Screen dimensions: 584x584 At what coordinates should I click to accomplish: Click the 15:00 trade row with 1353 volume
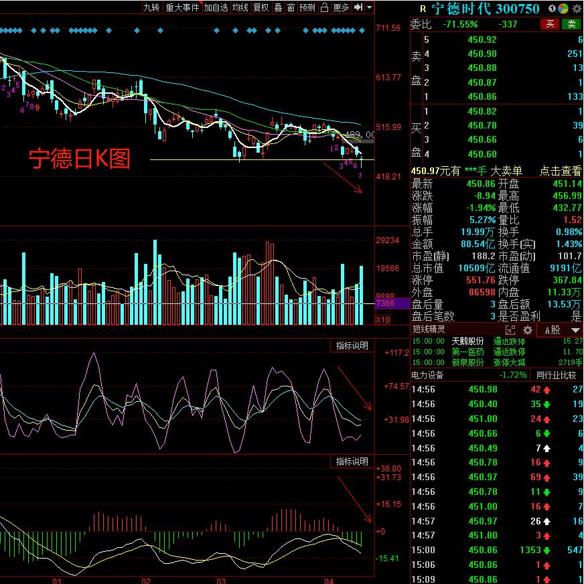point(497,550)
